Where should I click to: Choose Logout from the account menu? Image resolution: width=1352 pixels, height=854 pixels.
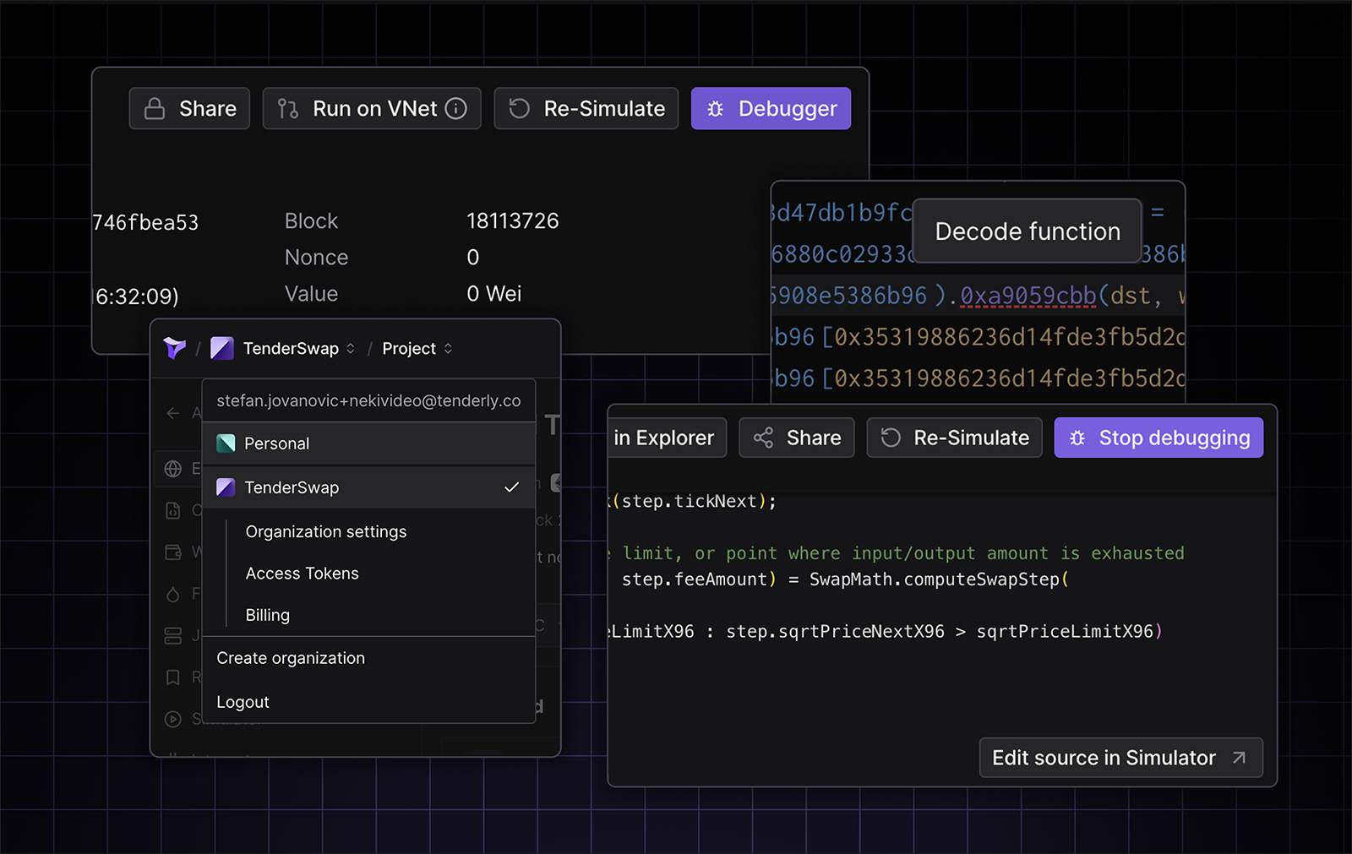243,701
